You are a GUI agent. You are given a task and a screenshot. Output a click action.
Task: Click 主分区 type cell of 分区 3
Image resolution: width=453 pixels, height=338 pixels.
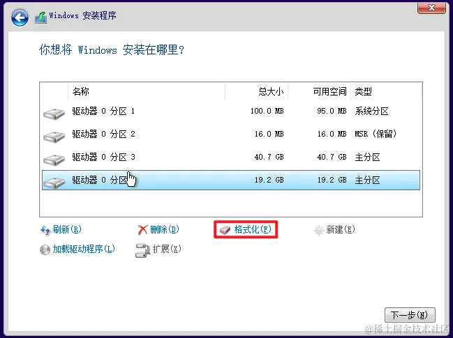click(367, 158)
